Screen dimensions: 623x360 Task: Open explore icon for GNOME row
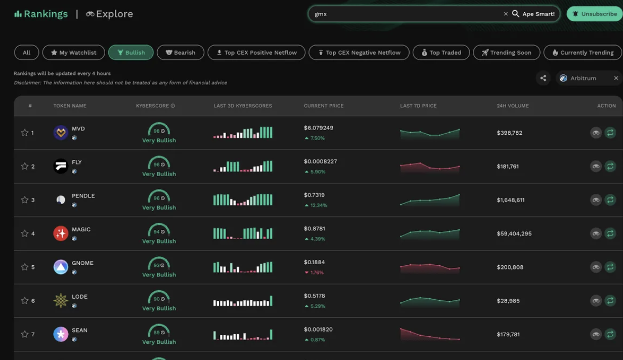click(x=596, y=267)
